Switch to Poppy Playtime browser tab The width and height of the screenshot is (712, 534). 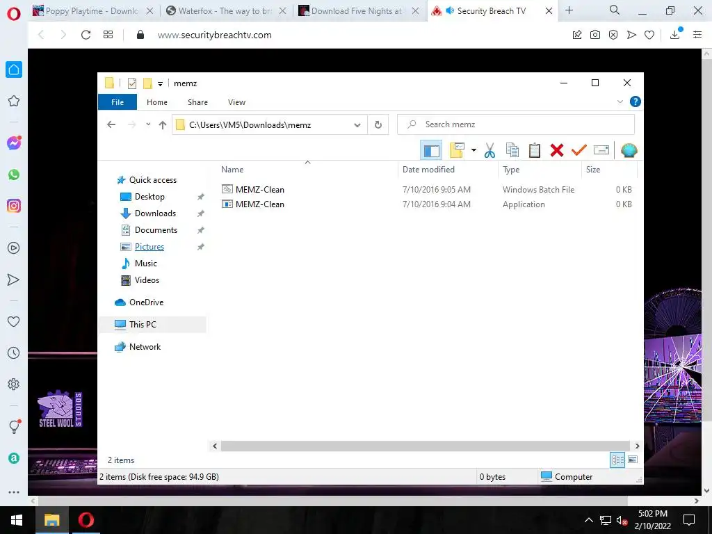pyautogui.click(x=92, y=11)
